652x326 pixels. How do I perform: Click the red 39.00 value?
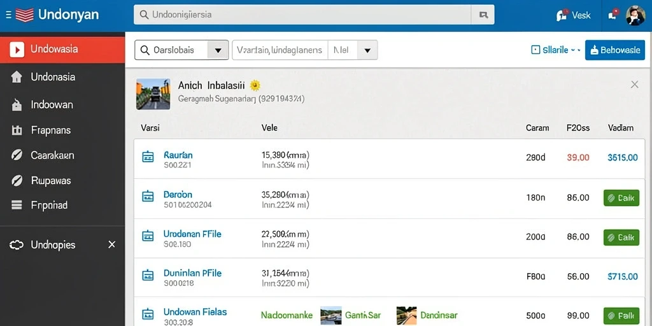[578, 158]
